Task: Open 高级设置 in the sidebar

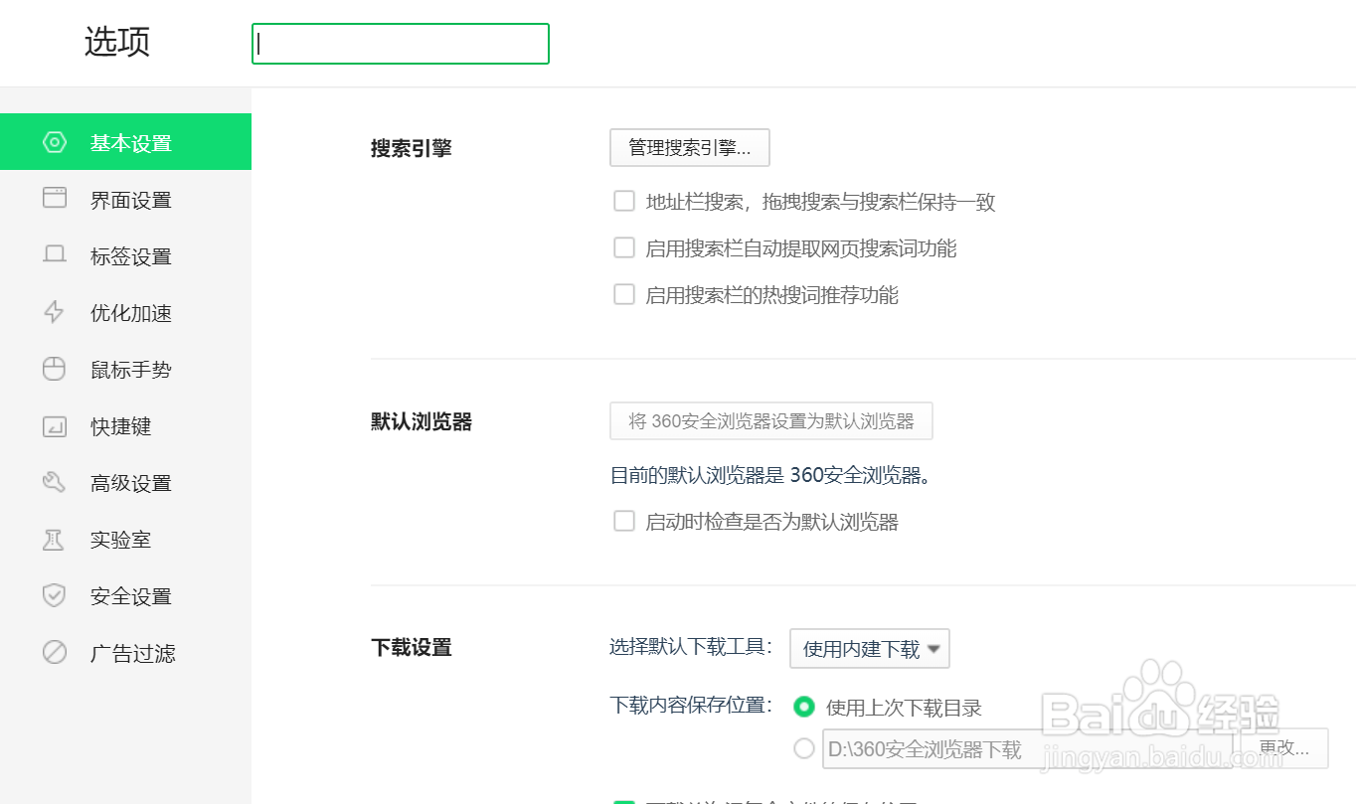Action: (x=125, y=482)
